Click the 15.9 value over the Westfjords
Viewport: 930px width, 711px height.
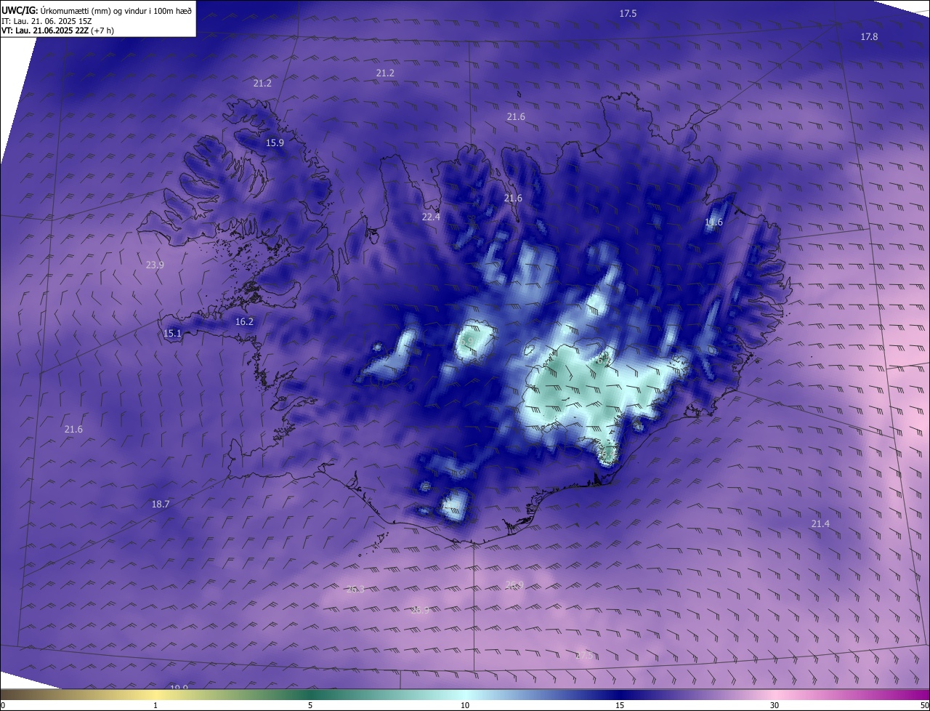point(275,143)
